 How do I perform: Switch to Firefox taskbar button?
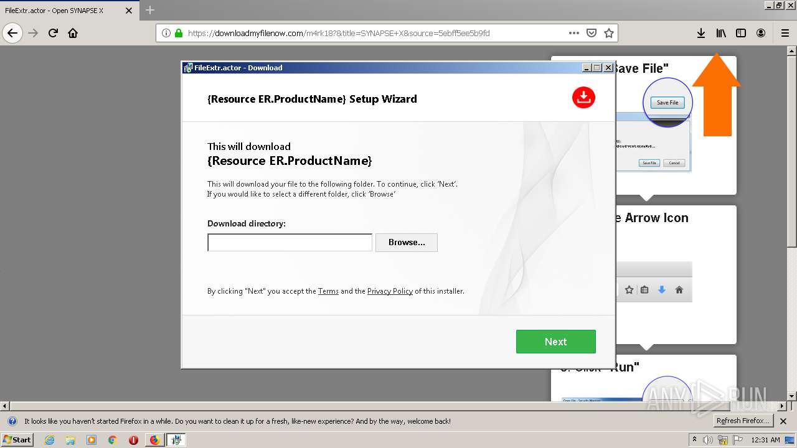(154, 440)
